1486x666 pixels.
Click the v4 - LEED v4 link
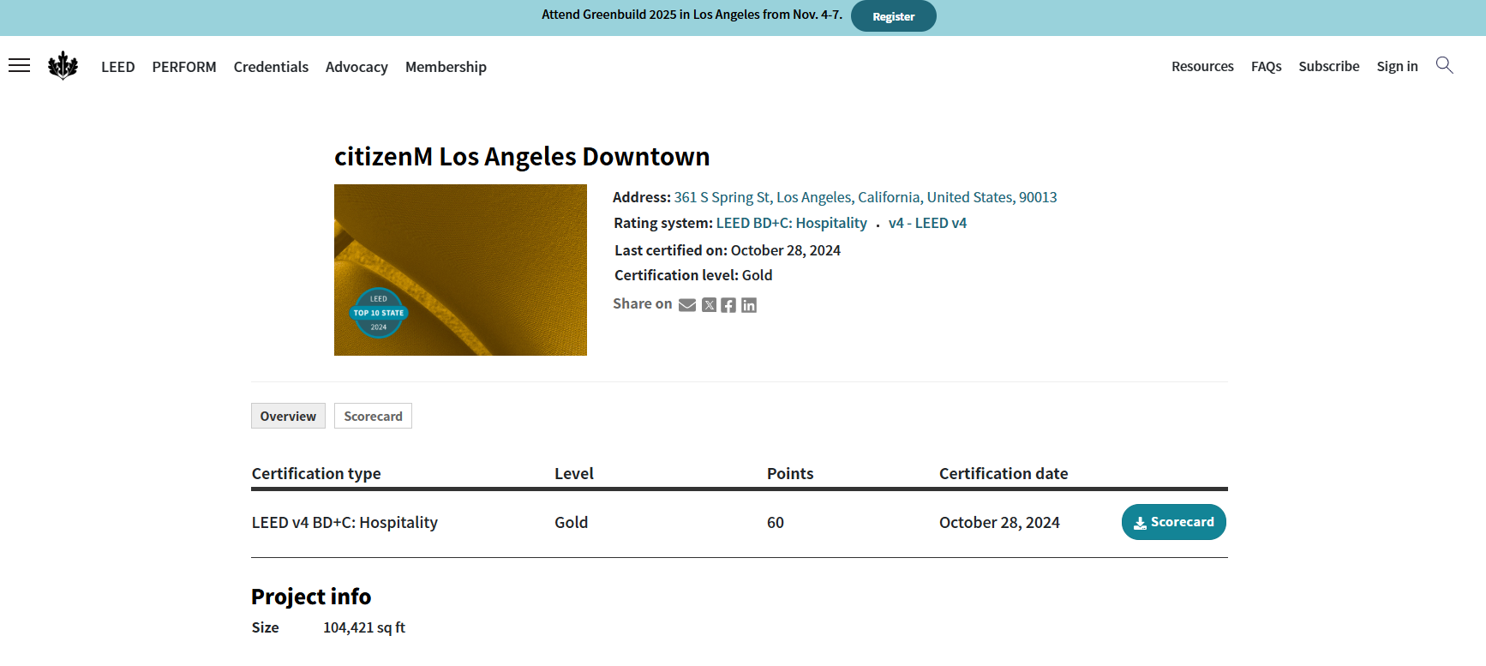(927, 223)
